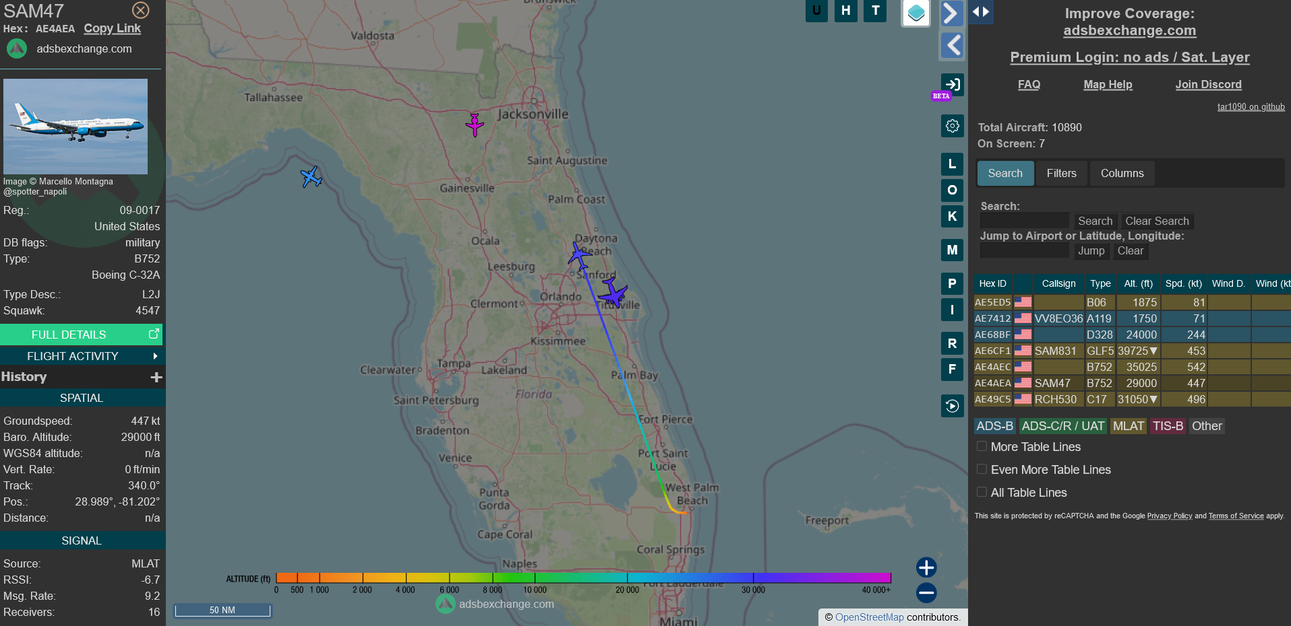Screen dimensions: 1291x626
Task: Collapse sidebar using right chevron arrow
Action: coord(951,13)
